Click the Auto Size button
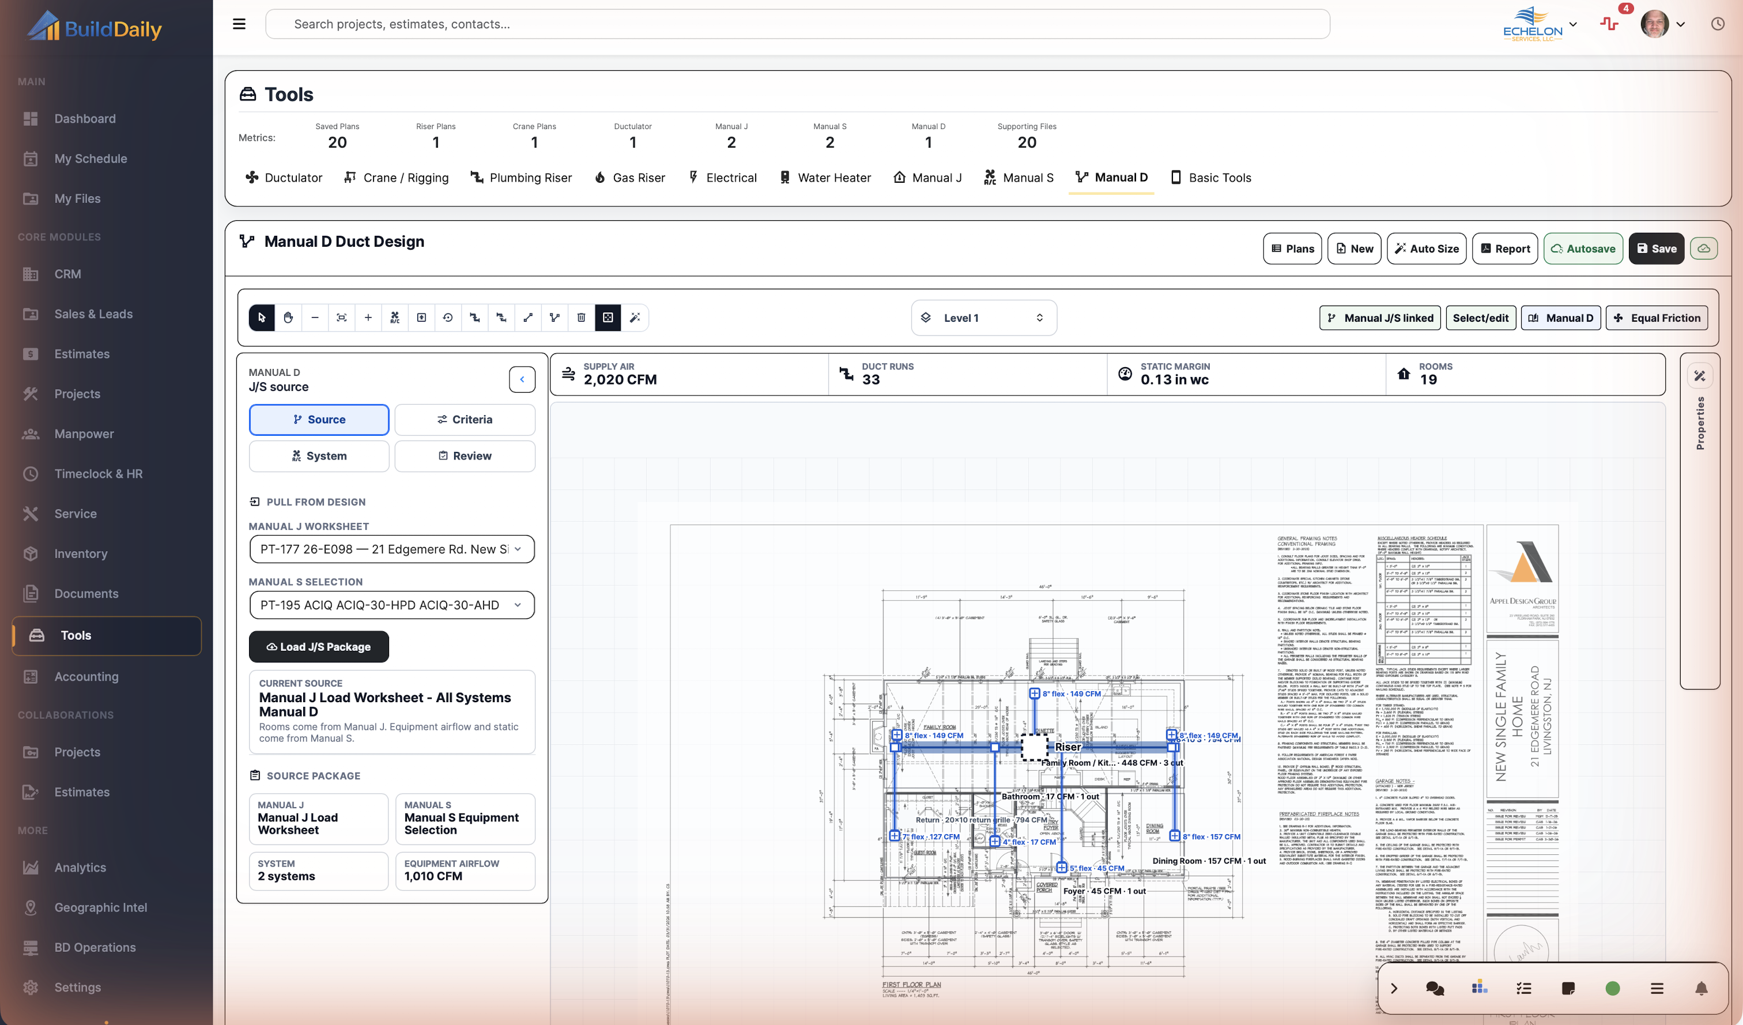Image resolution: width=1743 pixels, height=1025 pixels. 1426,248
